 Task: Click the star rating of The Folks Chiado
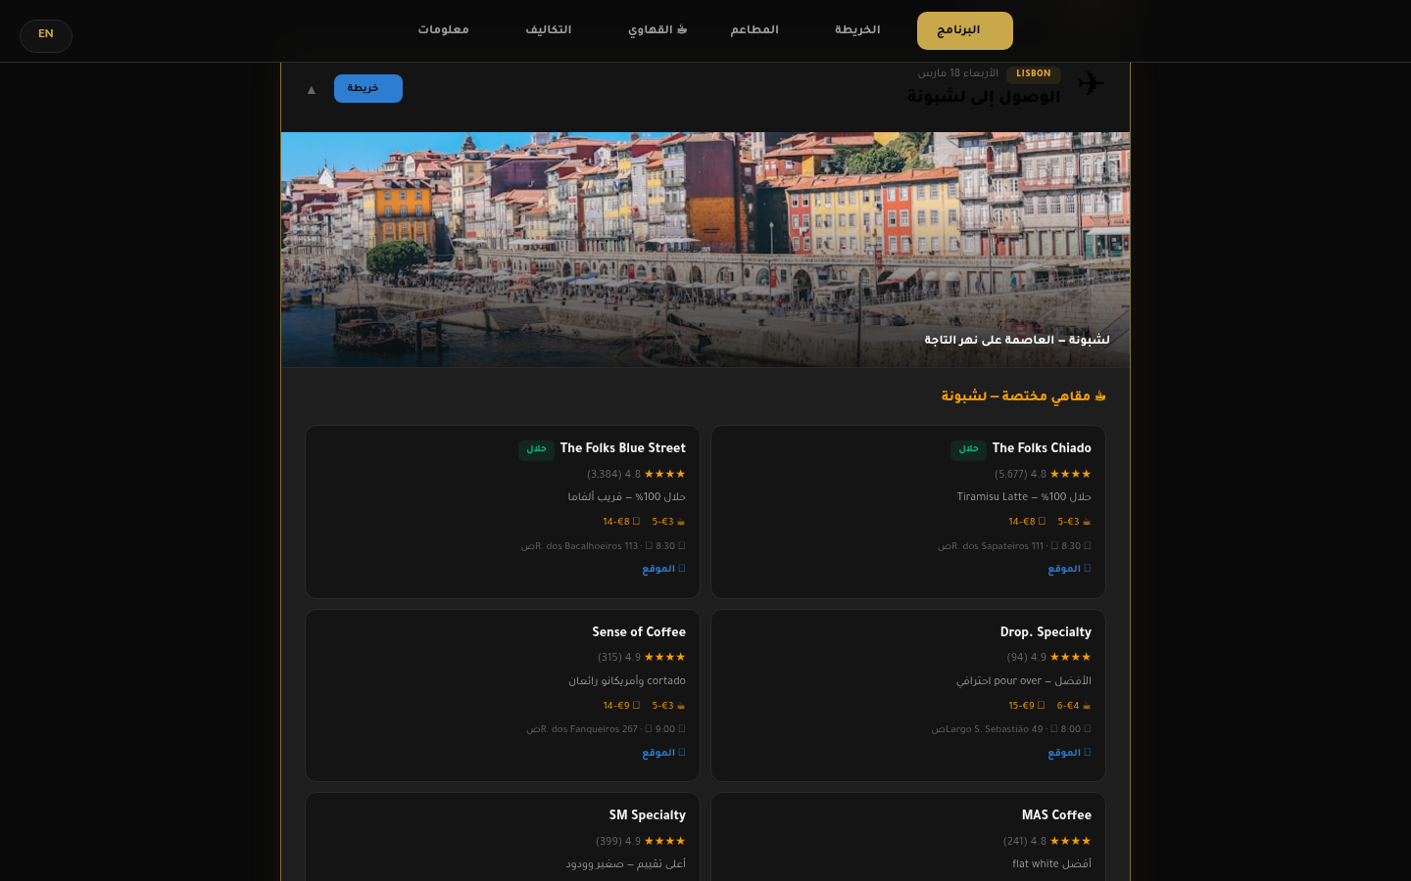coord(1070,475)
